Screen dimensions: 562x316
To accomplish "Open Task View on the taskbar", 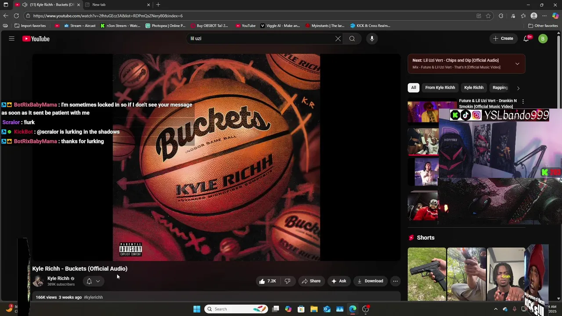I will [x=276, y=309].
